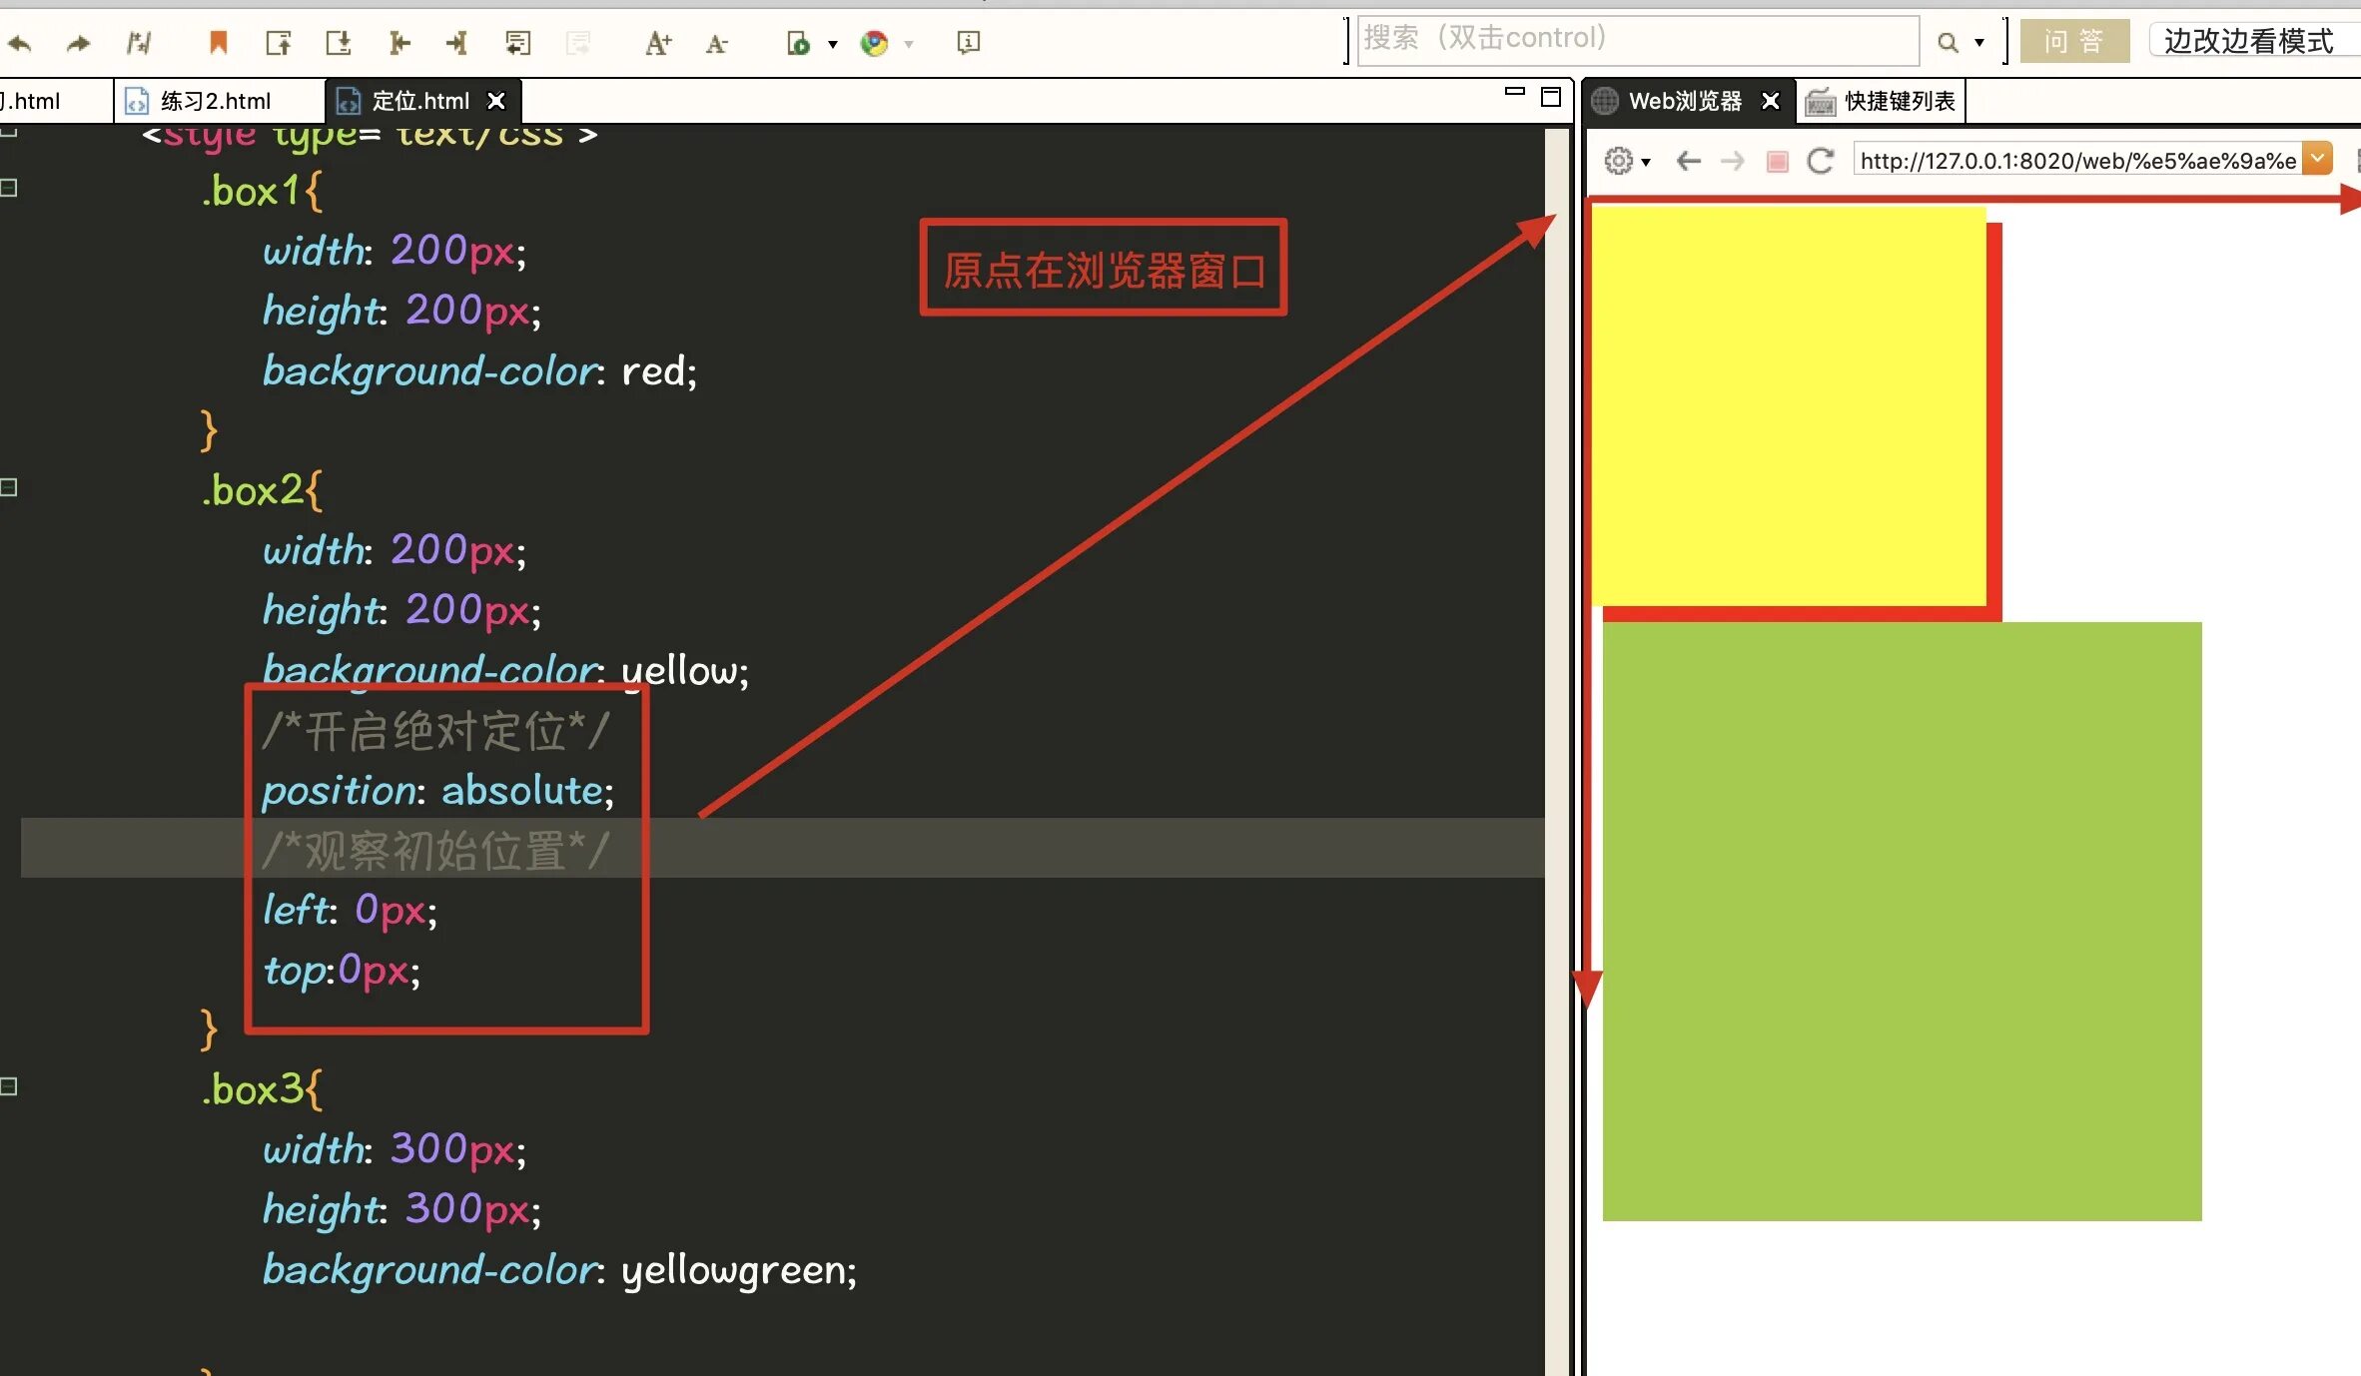Open the run-in-browser dropdown arrow

click(x=832, y=44)
